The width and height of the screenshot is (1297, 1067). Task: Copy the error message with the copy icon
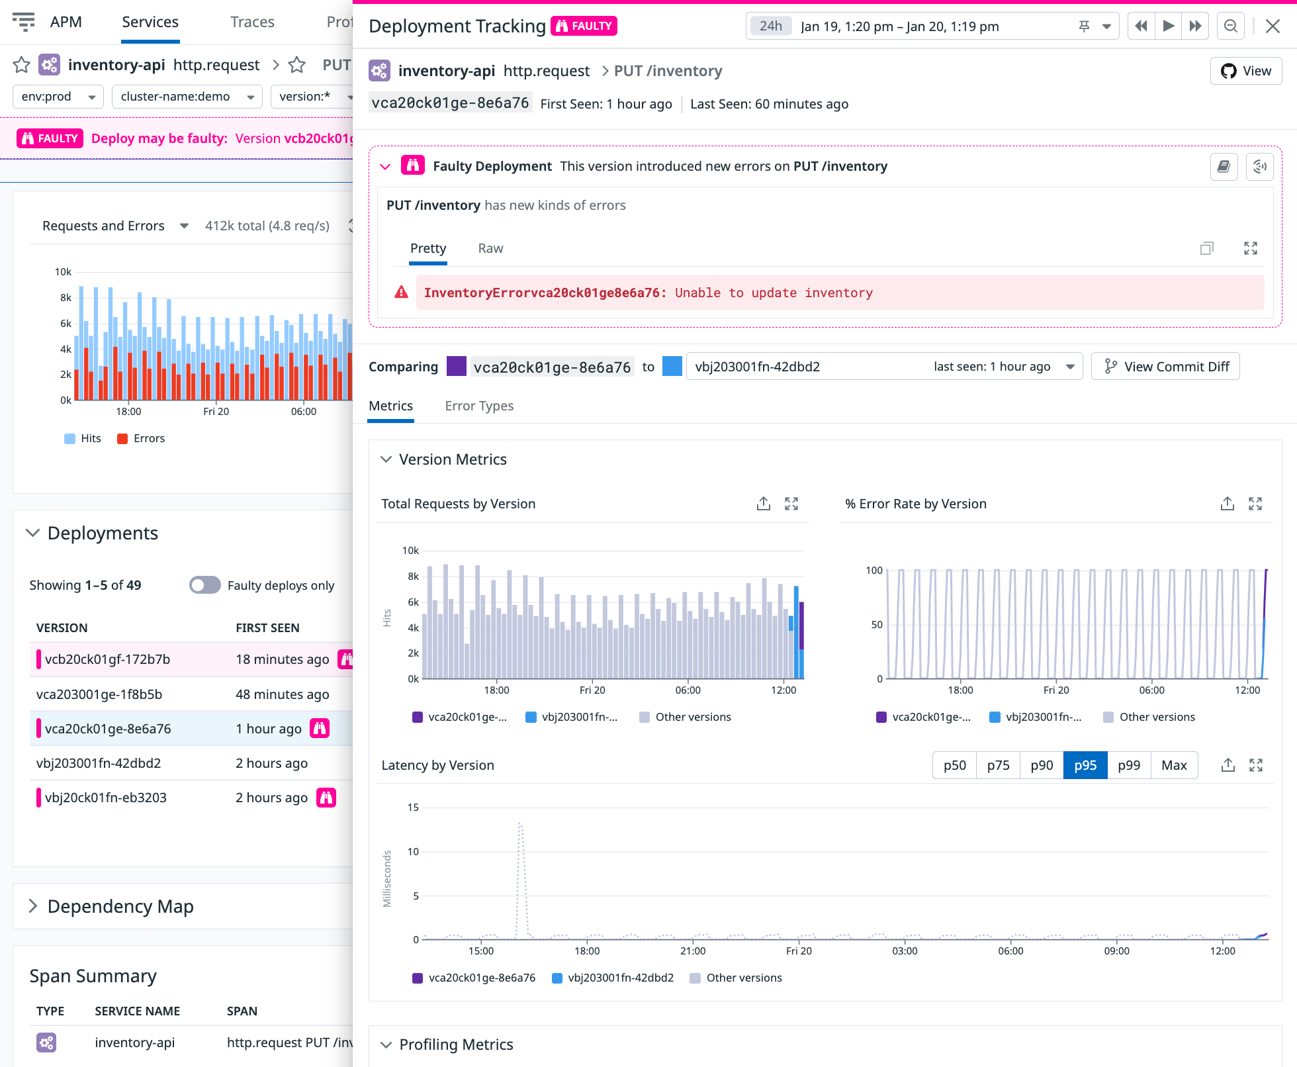point(1207,248)
